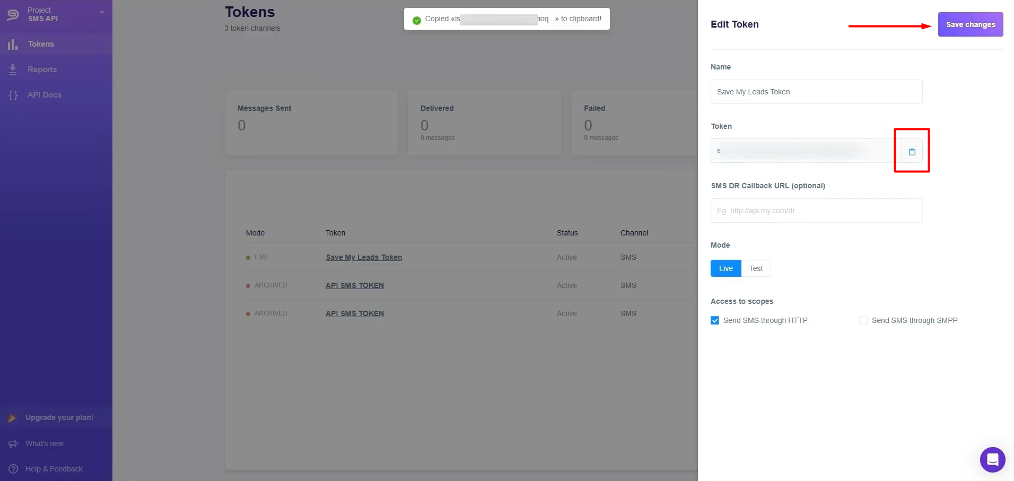The width and height of the screenshot is (1014, 481).
Task: Select Live mode
Action: [725, 268]
